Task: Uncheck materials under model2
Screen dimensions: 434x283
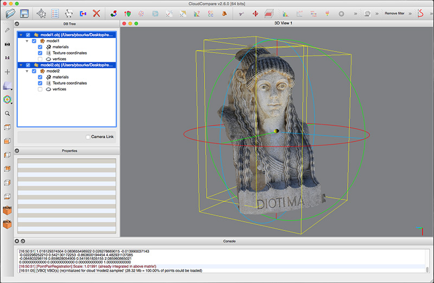Action: [40, 77]
